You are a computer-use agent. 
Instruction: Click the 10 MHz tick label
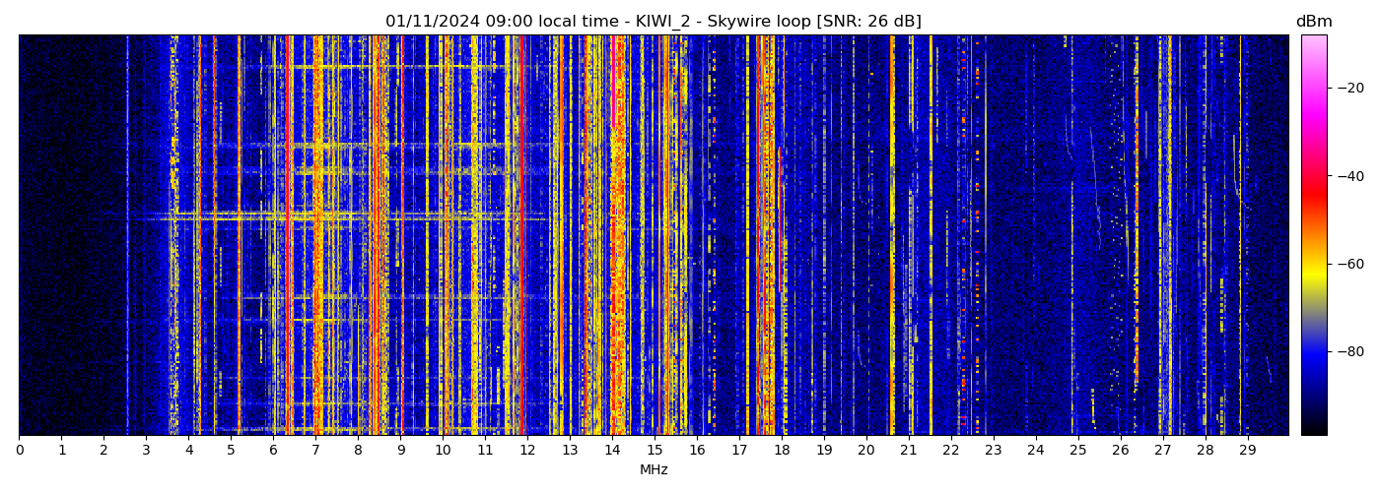pos(443,450)
